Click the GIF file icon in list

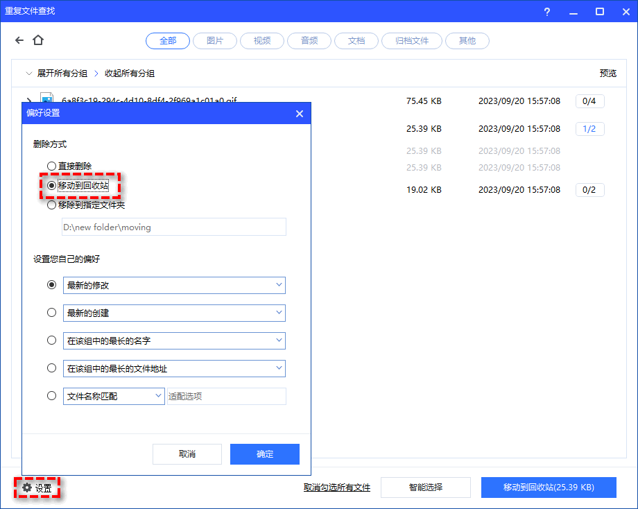tap(46, 99)
